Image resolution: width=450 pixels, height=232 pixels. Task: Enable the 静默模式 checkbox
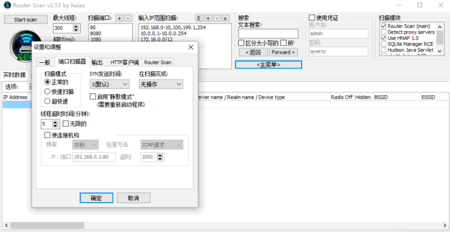coord(92,97)
